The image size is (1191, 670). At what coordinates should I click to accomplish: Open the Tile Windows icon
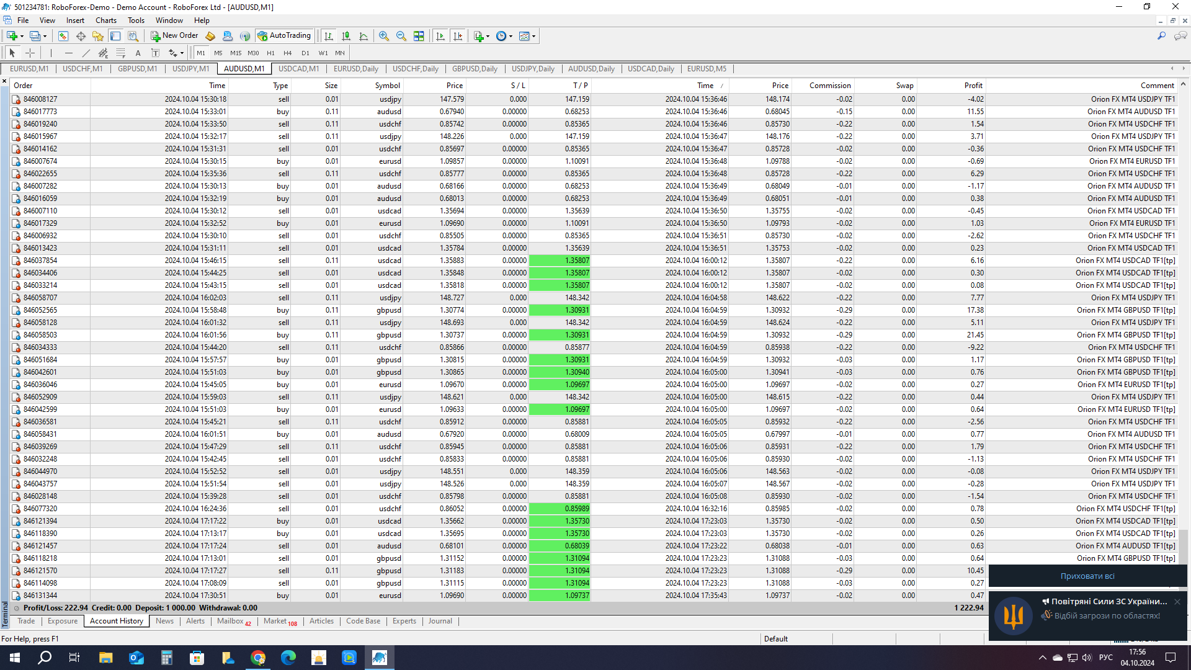tap(419, 36)
